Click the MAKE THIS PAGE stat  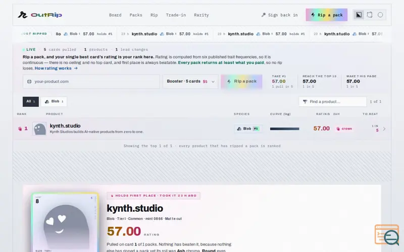tap(361, 81)
